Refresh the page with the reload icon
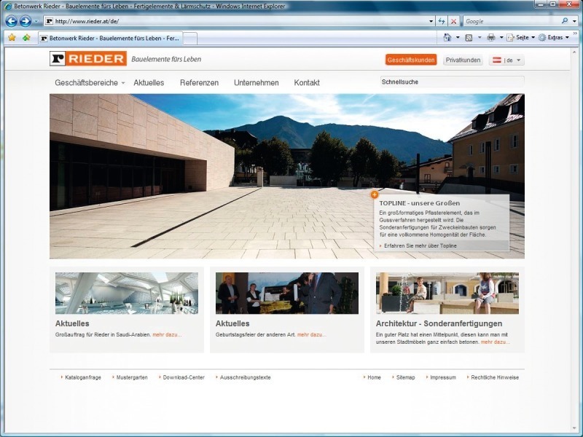Image resolution: width=583 pixels, height=437 pixels. (x=442, y=21)
